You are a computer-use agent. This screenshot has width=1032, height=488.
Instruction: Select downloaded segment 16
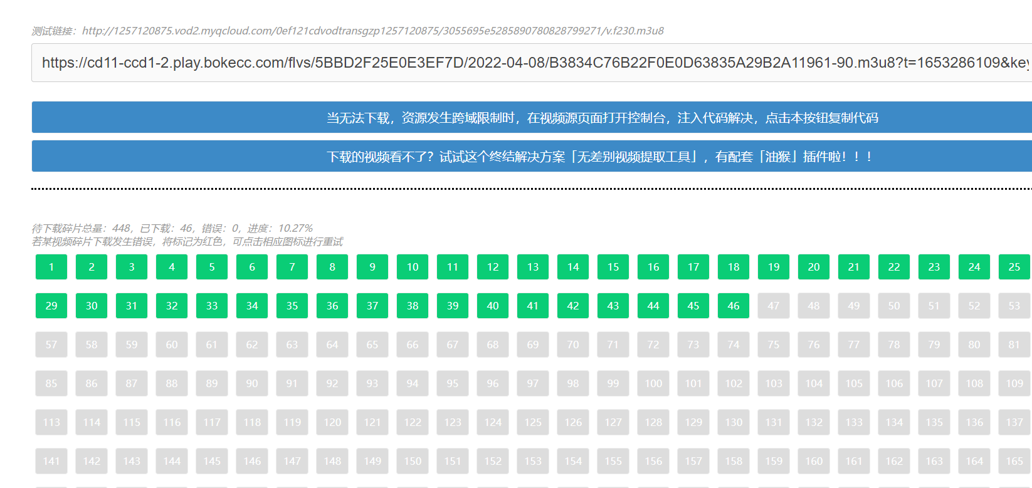click(653, 267)
